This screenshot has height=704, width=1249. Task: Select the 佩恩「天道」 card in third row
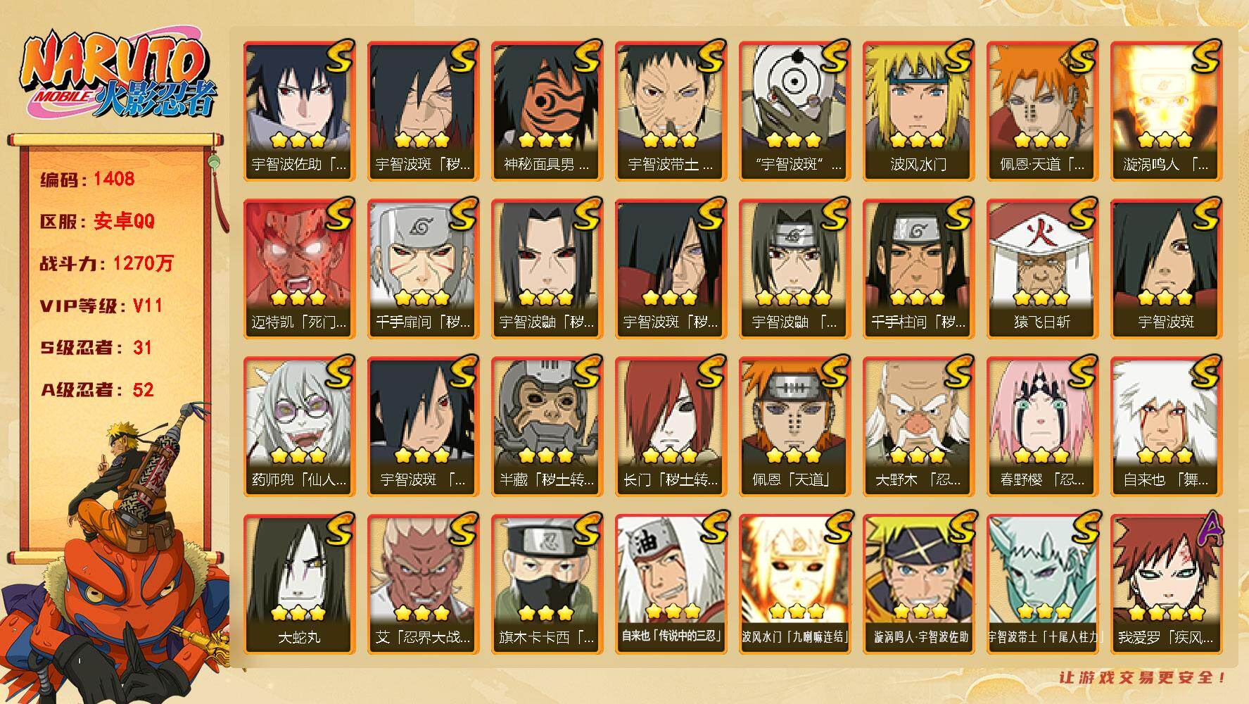794,427
